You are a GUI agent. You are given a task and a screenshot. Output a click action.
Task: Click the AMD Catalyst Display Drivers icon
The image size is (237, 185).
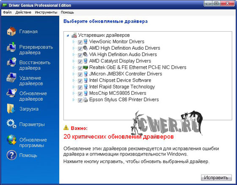pos(85,61)
